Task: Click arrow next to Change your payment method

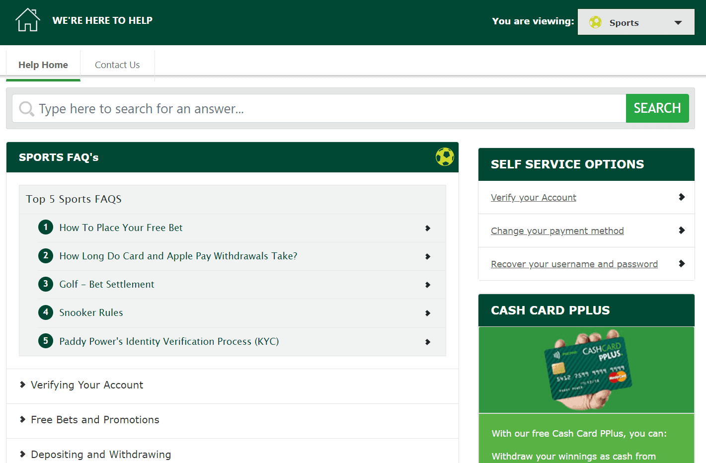Action: [x=682, y=231]
